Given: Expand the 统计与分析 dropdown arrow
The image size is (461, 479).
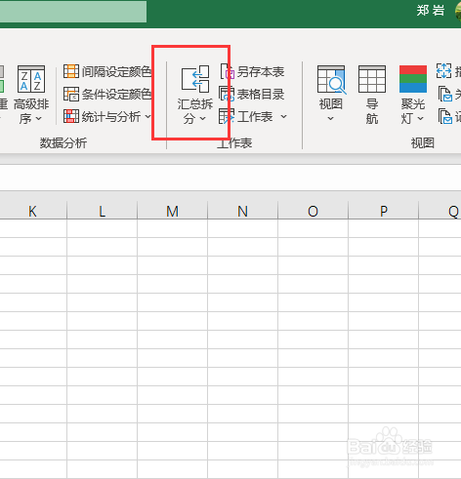Looking at the screenshot, I should 147,116.
